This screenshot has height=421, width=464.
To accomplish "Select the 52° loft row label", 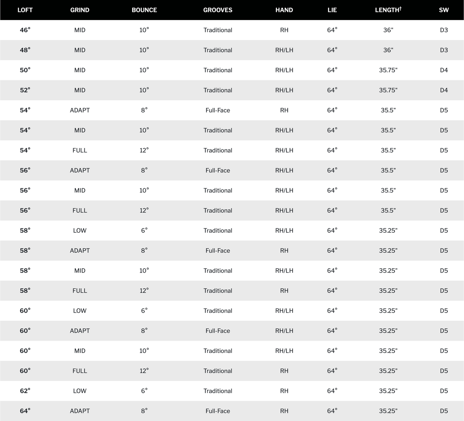I will tap(25, 90).
